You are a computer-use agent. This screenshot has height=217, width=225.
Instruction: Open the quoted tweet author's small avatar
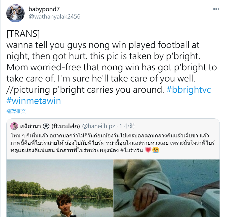click(x=14, y=126)
